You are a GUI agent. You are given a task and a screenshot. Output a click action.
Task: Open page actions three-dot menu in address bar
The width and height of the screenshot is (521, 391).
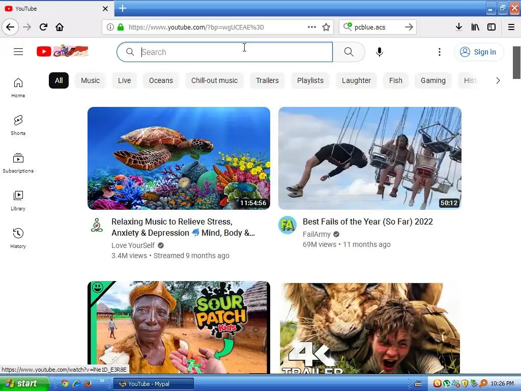312,27
